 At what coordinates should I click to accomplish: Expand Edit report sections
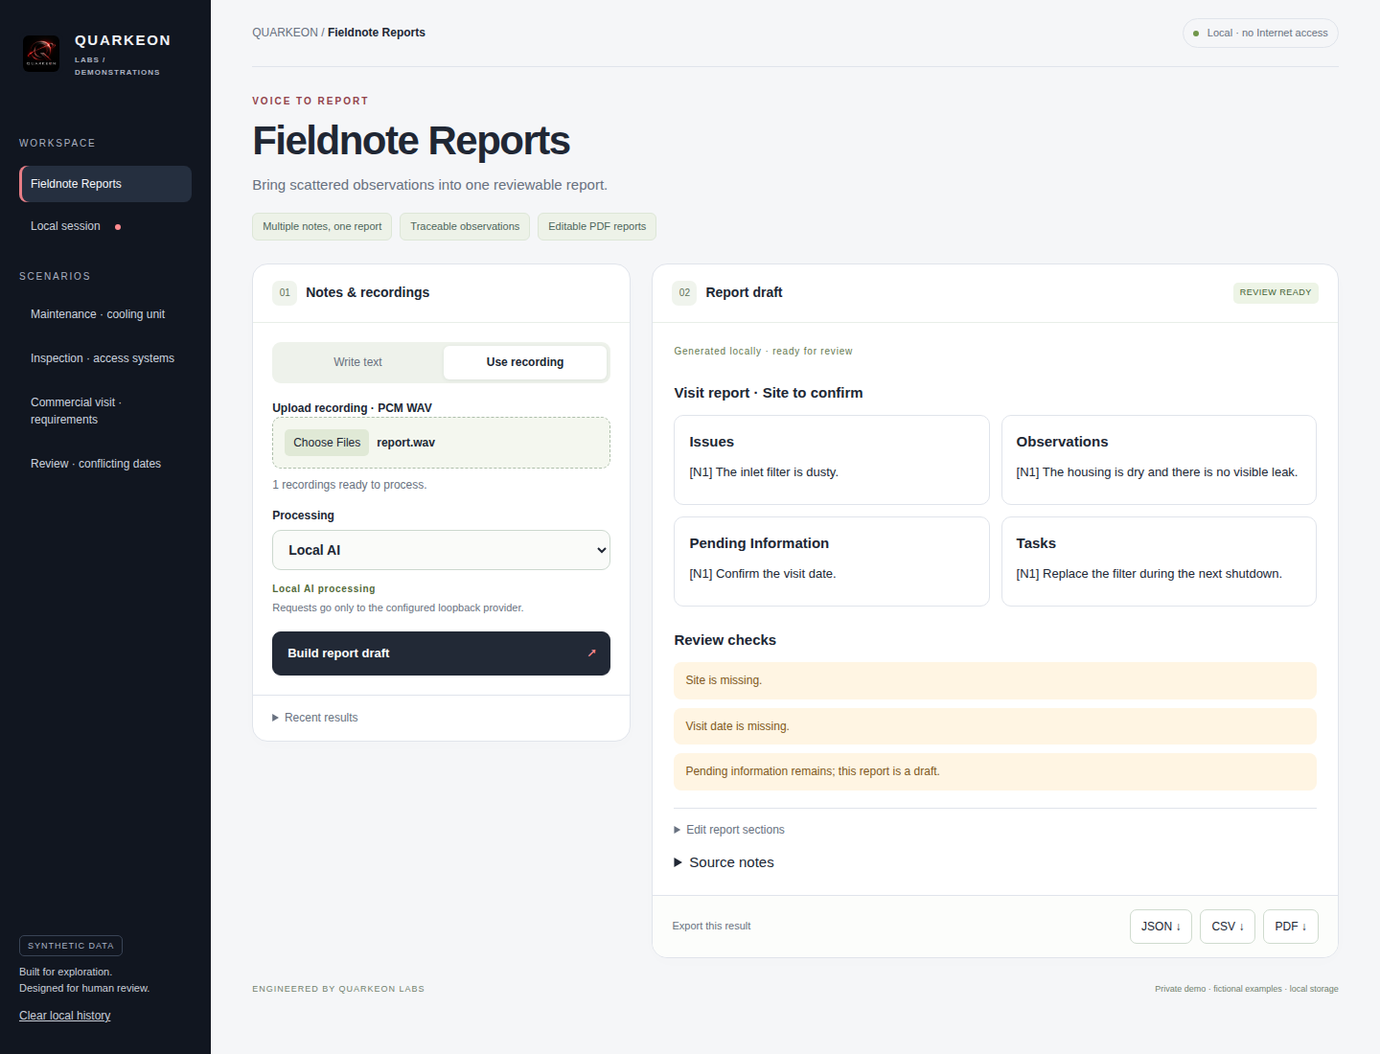click(x=729, y=830)
